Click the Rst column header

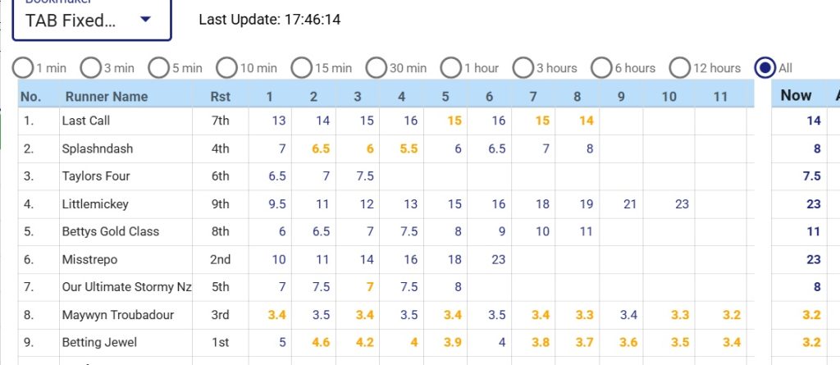[x=220, y=96]
